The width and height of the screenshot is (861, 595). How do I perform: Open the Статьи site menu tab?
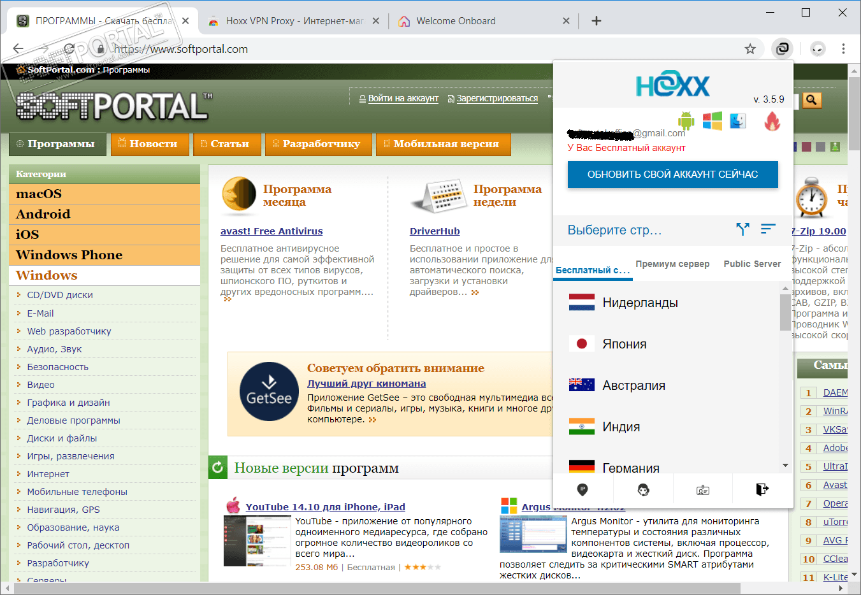point(227,144)
